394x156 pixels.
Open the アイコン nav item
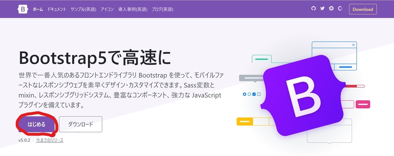point(107,9)
